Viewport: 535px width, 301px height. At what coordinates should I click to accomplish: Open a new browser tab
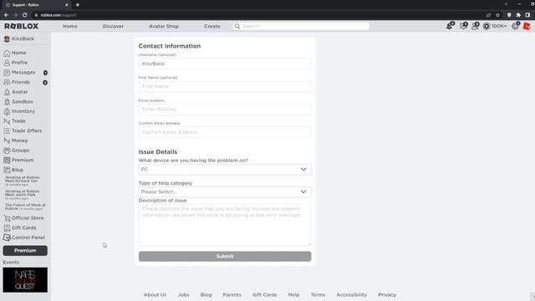78,5
